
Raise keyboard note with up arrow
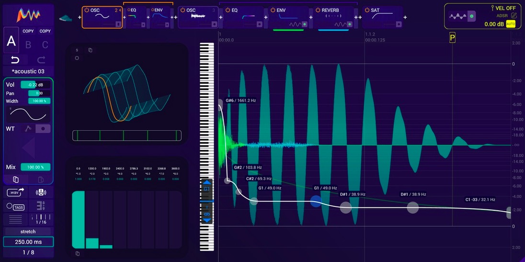[x=206, y=182]
